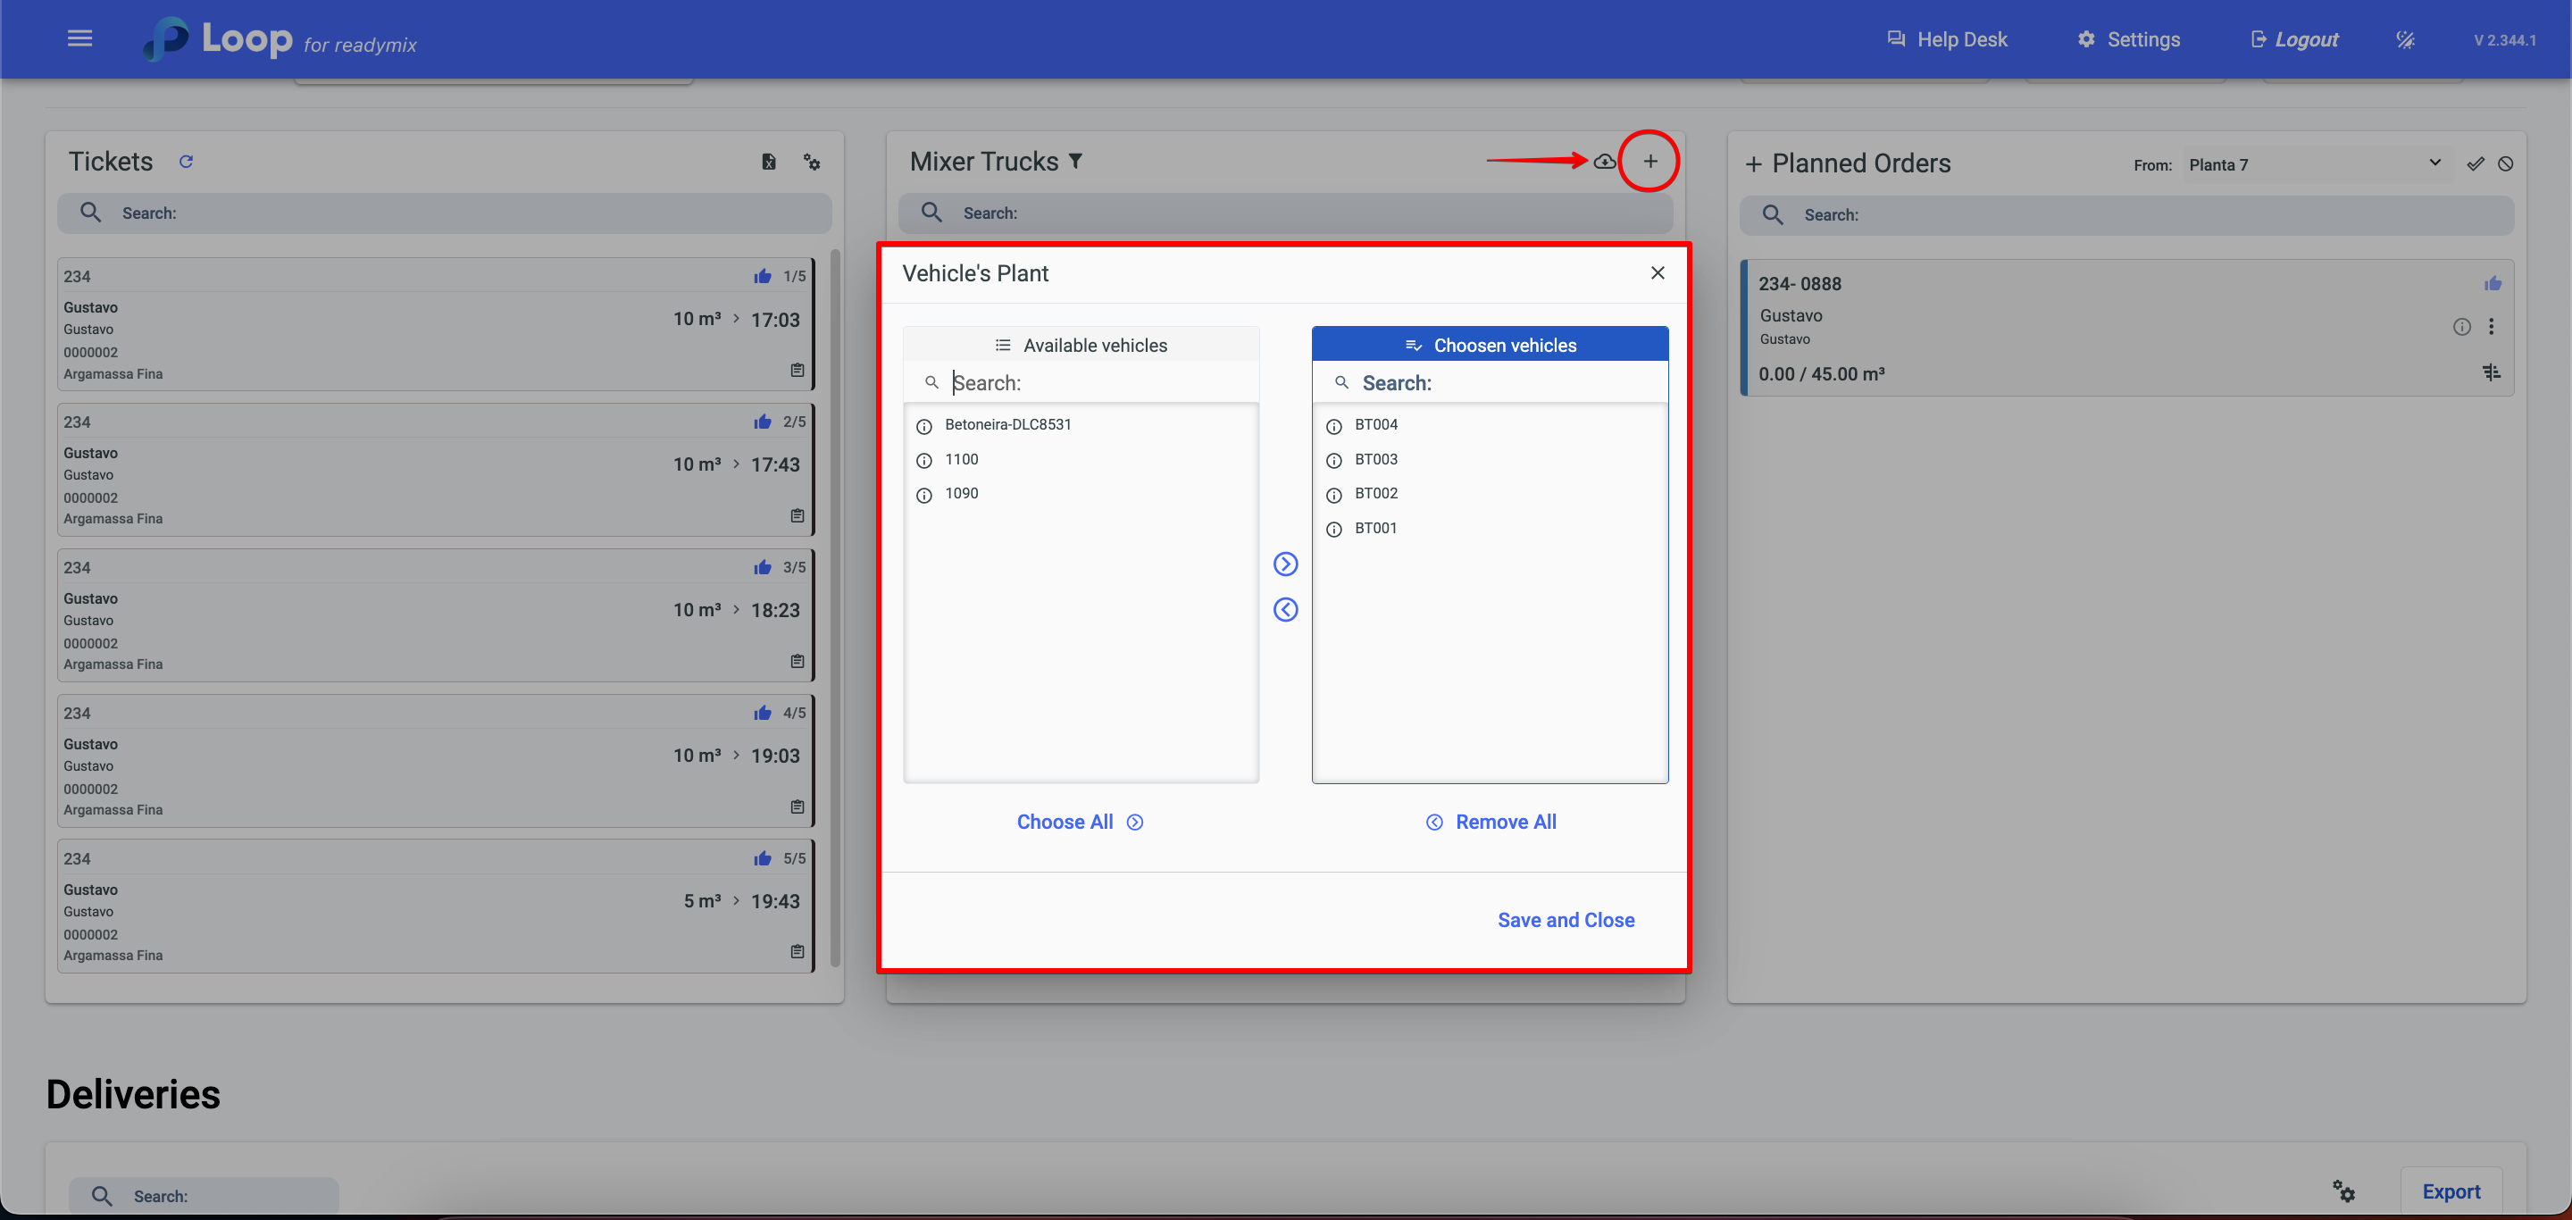Viewport: 2572px width, 1220px height.
Task: Click the Tickets export file icon
Action: coord(768,162)
